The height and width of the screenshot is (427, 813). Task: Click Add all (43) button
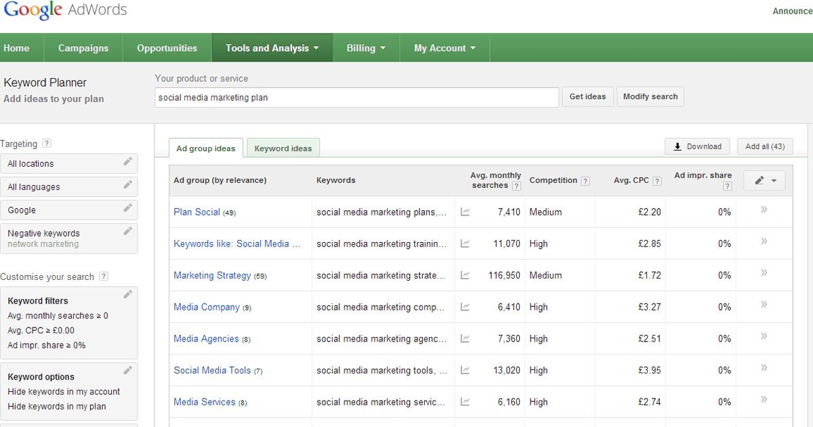(x=765, y=146)
